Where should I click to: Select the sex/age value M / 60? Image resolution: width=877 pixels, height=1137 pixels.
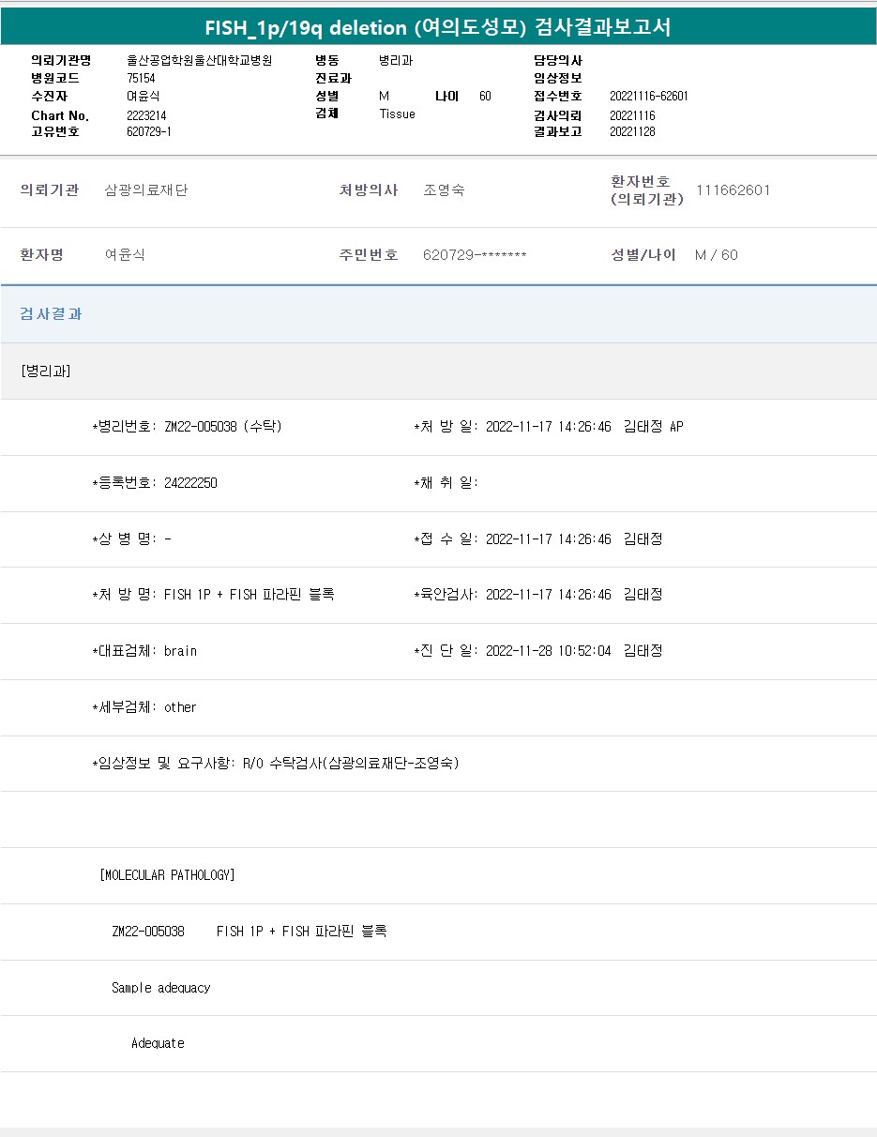coord(717,255)
